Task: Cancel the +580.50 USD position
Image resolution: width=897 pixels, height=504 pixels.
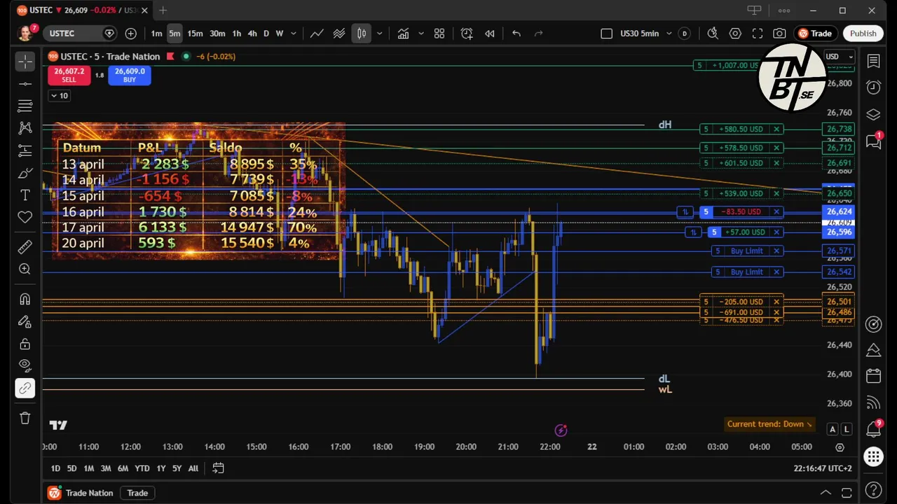Action: click(x=776, y=129)
